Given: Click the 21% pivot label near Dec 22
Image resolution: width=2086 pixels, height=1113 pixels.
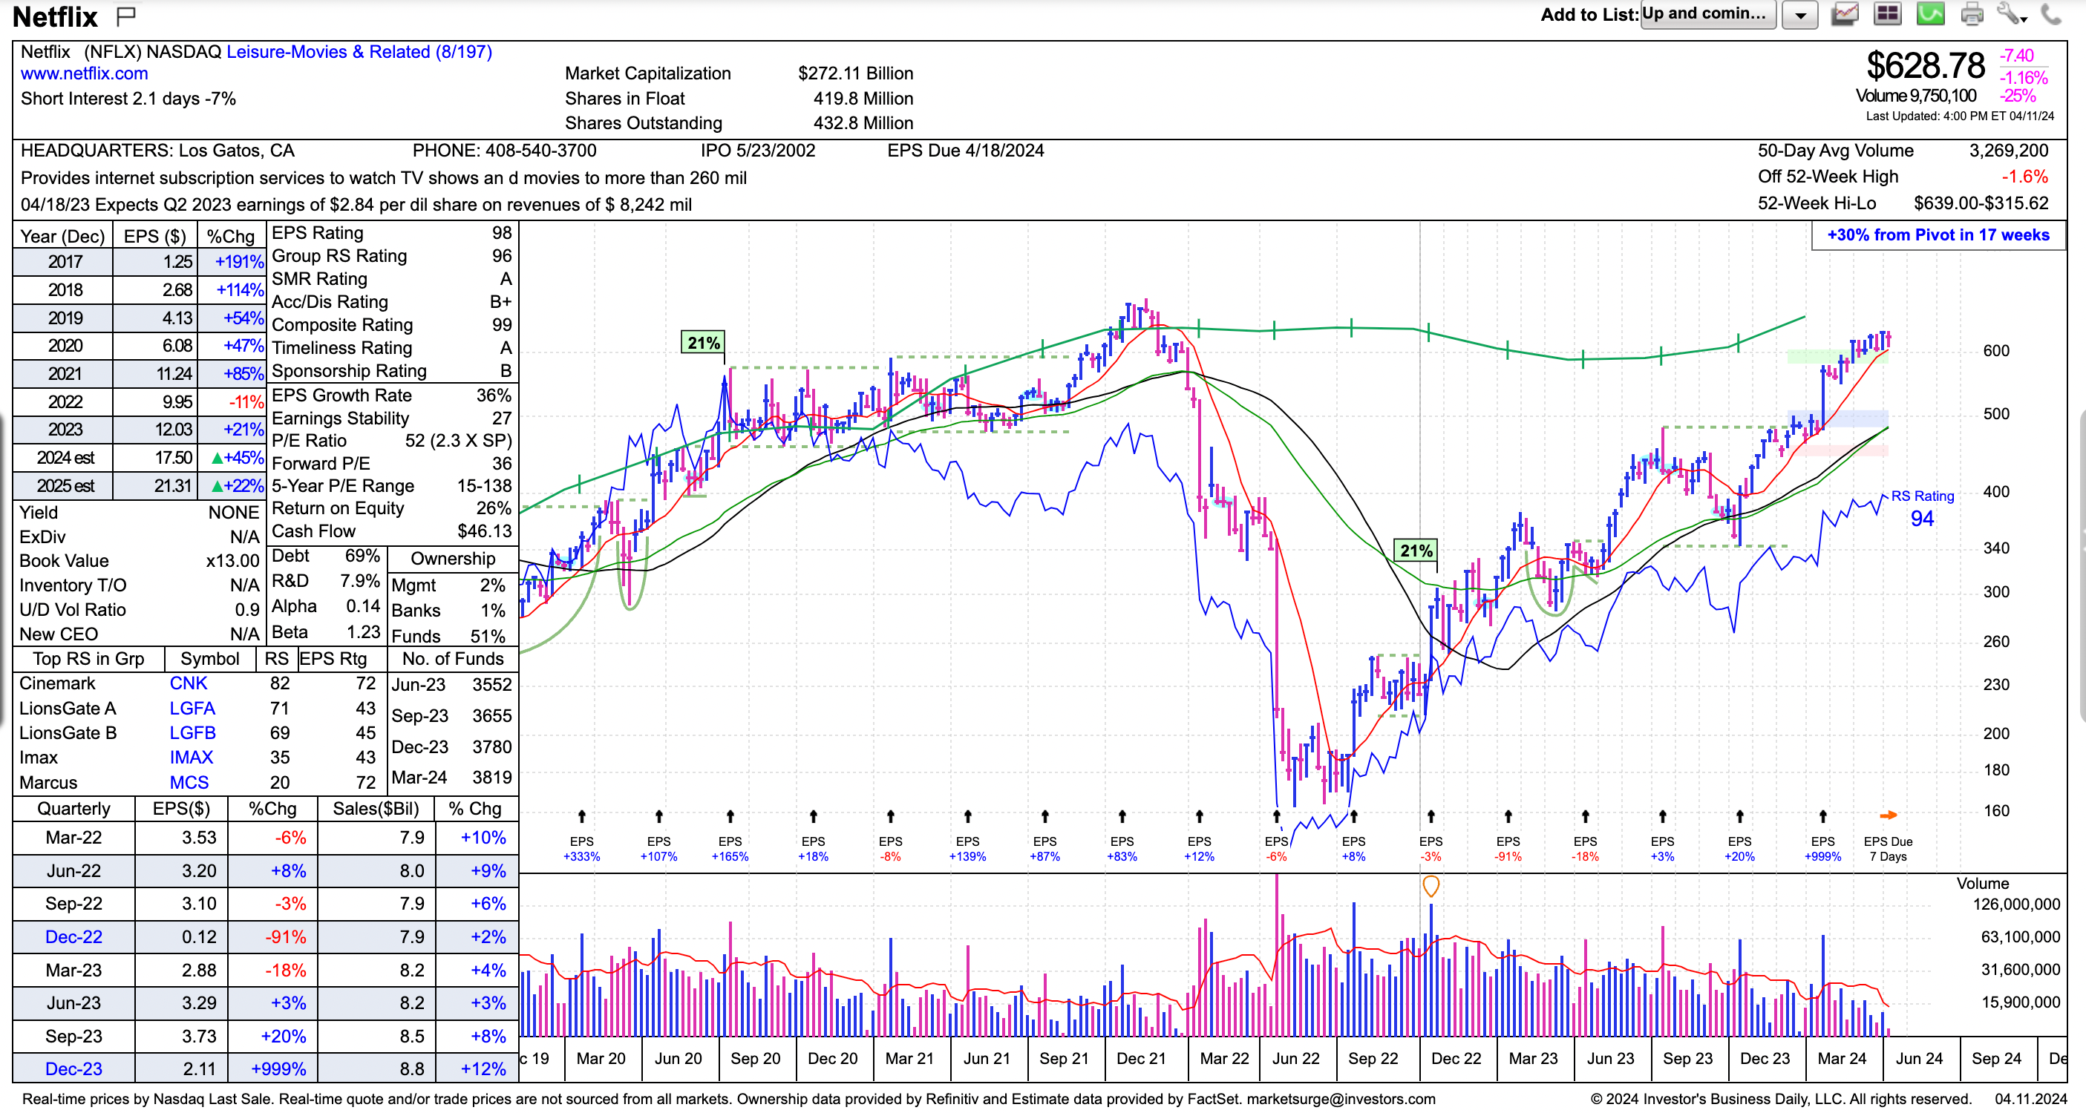Looking at the screenshot, I should point(1416,551).
